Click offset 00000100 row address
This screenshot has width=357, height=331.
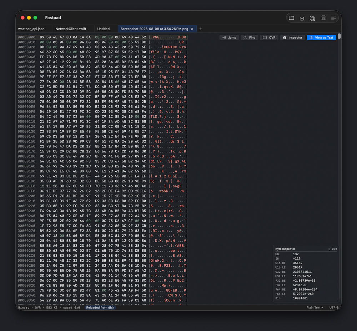tap(26, 116)
